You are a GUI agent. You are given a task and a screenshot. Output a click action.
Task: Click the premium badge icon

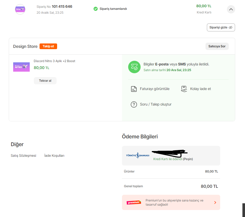coord(134,203)
